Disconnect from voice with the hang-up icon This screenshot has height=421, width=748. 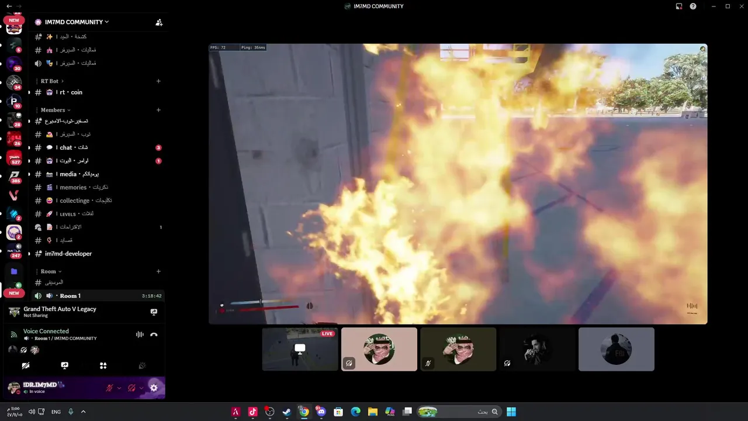coord(154,334)
